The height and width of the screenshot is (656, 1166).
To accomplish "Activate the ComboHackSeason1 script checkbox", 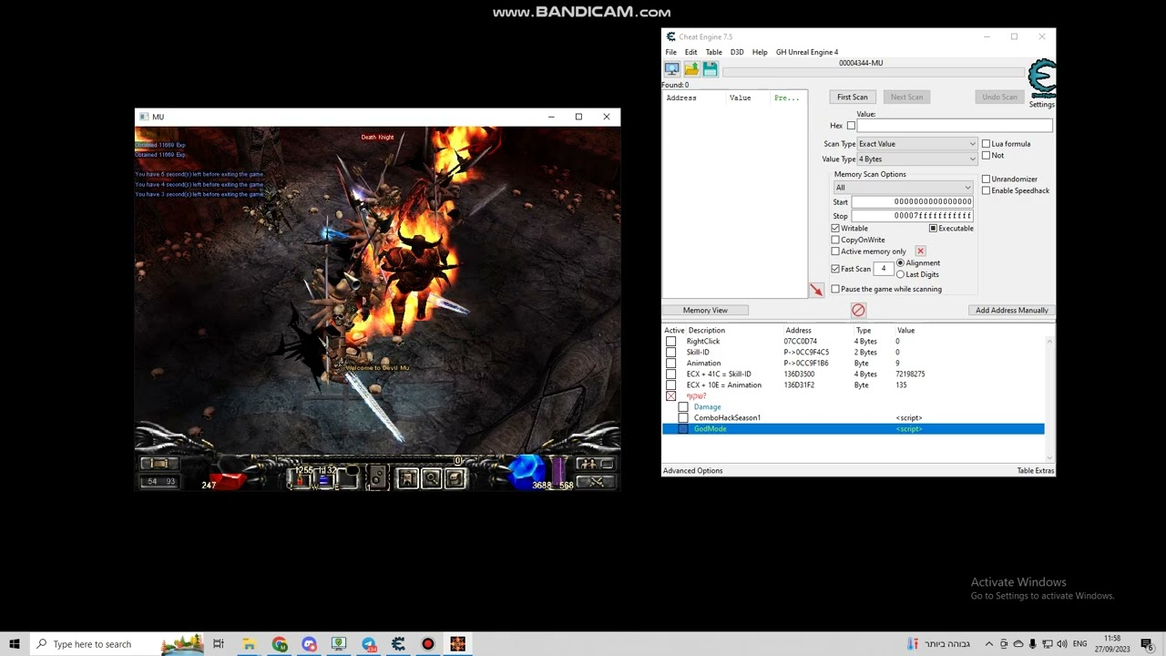I will click(683, 418).
